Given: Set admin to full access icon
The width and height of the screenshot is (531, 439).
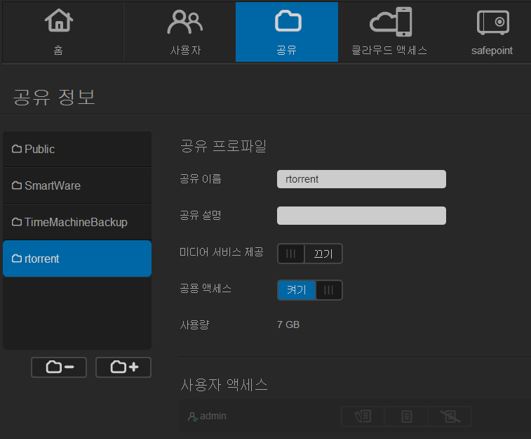Looking at the screenshot, I should [363, 417].
